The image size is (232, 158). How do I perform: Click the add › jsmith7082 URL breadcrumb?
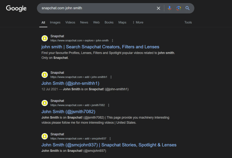point(78,105)
